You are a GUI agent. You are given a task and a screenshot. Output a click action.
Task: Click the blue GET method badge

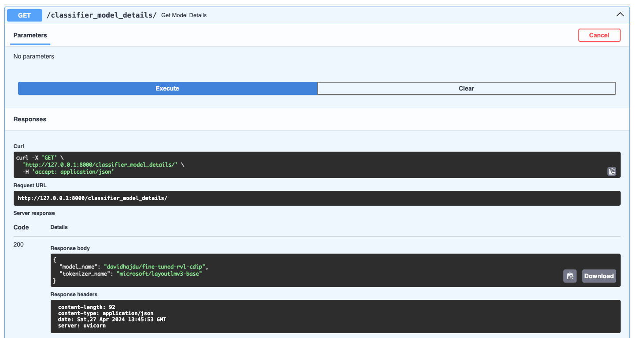click(x=24, y=15)
